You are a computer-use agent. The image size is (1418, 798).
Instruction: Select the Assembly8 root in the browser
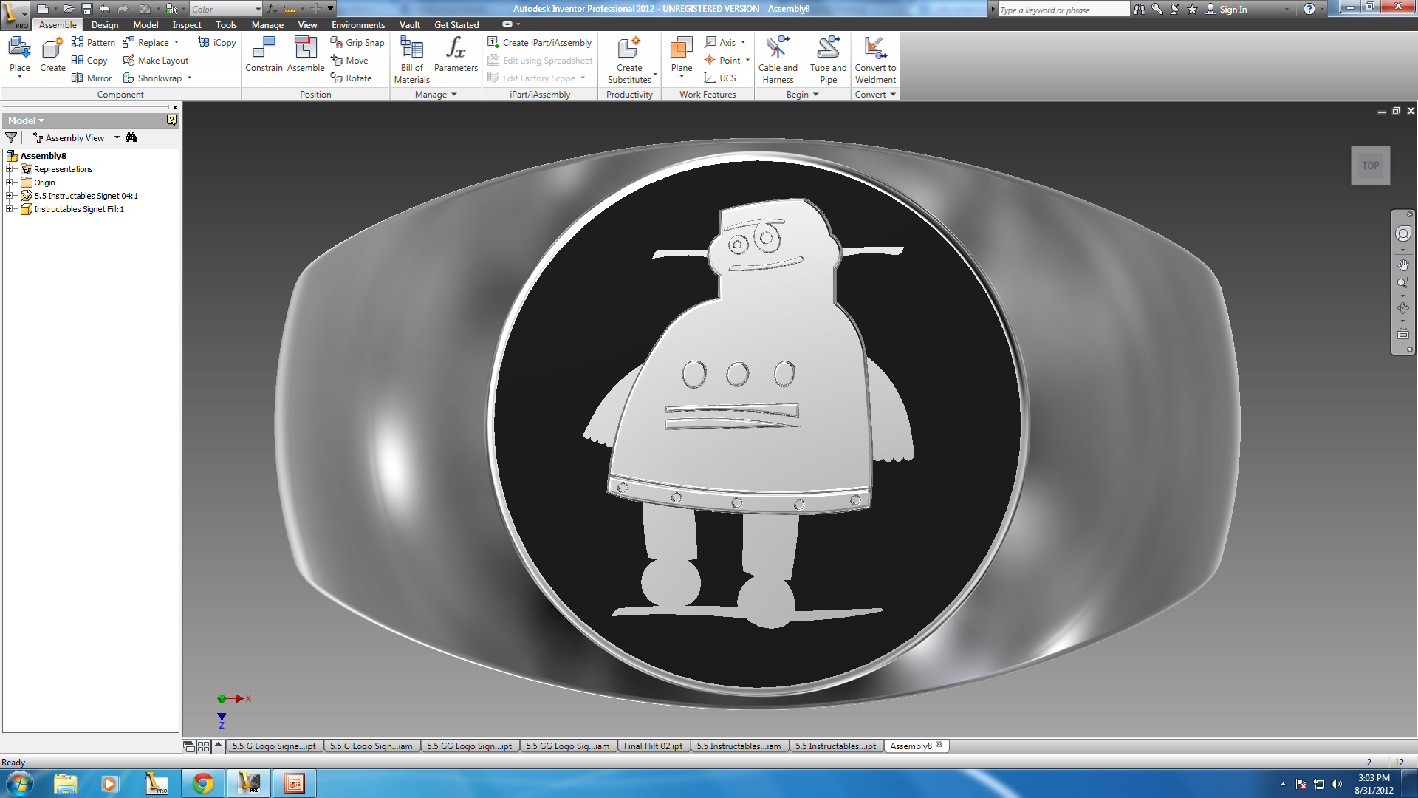point(43,156)
